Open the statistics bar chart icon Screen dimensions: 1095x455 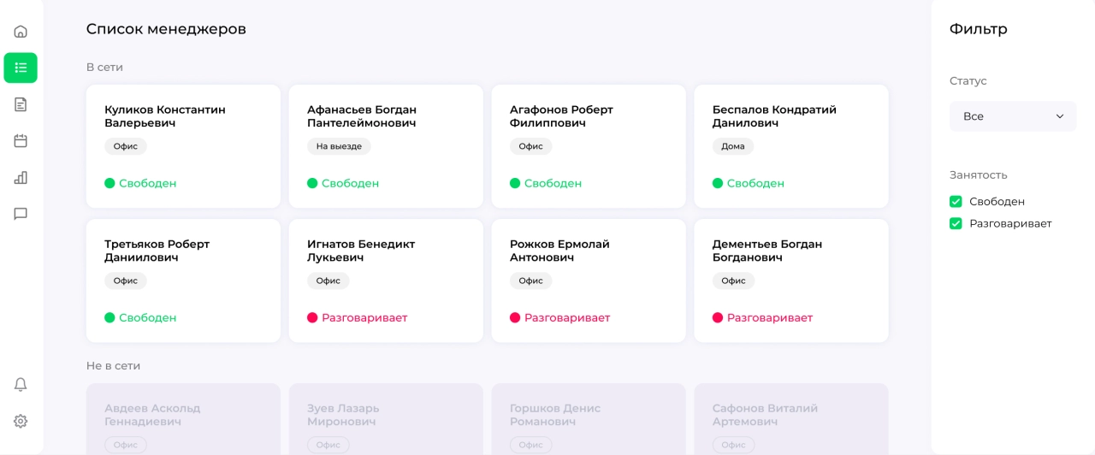pyautogui.click(x=21, y=178)
